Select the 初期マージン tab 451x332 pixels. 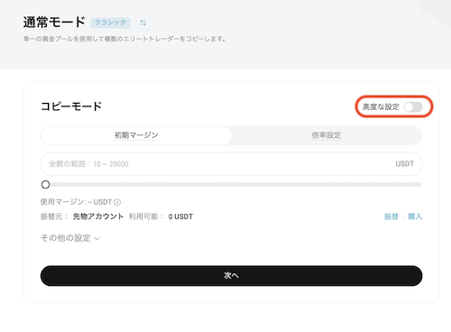[x=136, y=135]
